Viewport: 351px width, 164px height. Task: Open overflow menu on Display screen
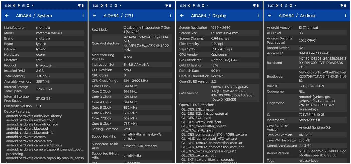click(258, 16)
